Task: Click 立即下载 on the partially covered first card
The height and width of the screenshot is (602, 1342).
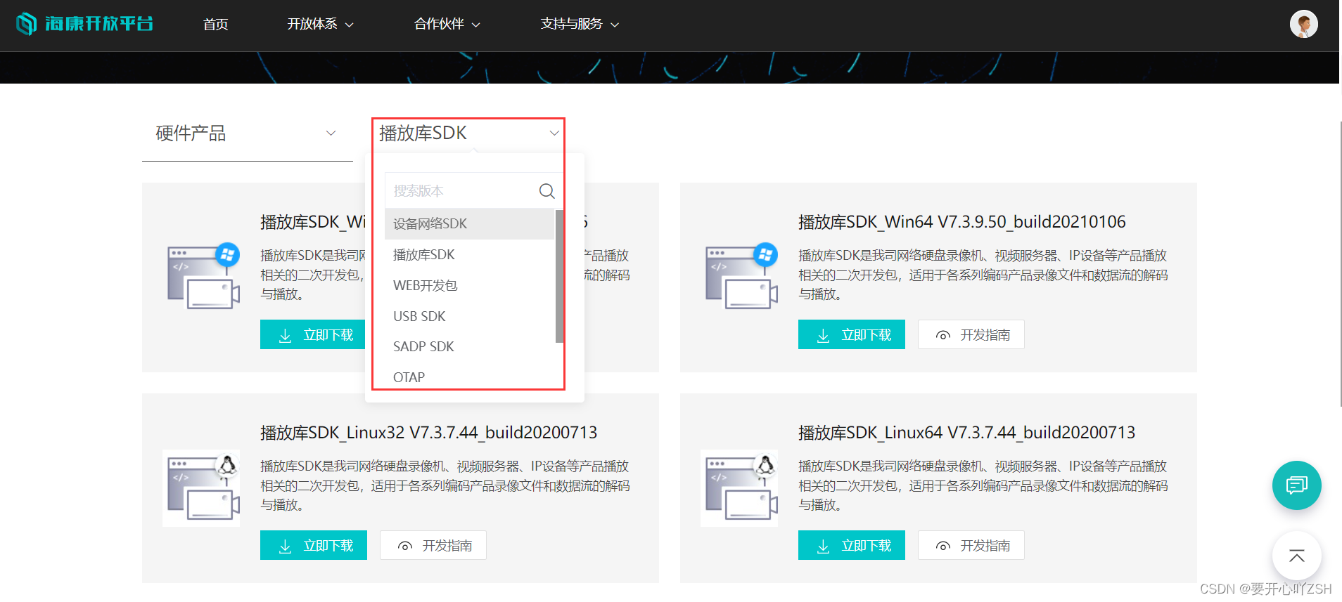Action: coord(313,334)
